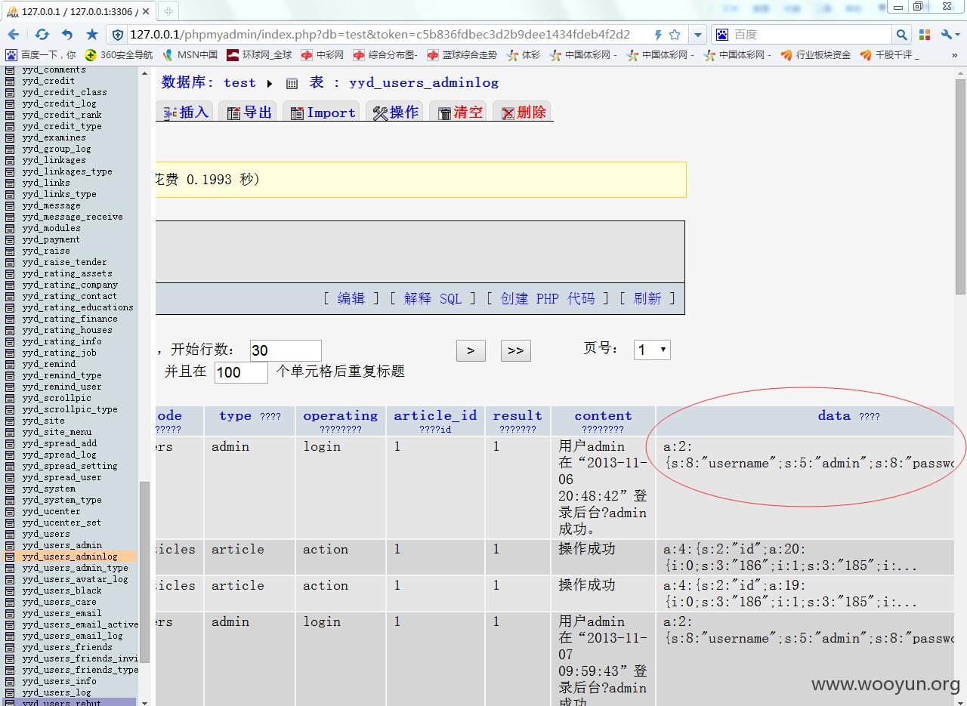
Task: Sort by the result column header
Action: 517,415
